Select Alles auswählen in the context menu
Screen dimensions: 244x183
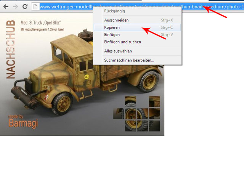137,51
